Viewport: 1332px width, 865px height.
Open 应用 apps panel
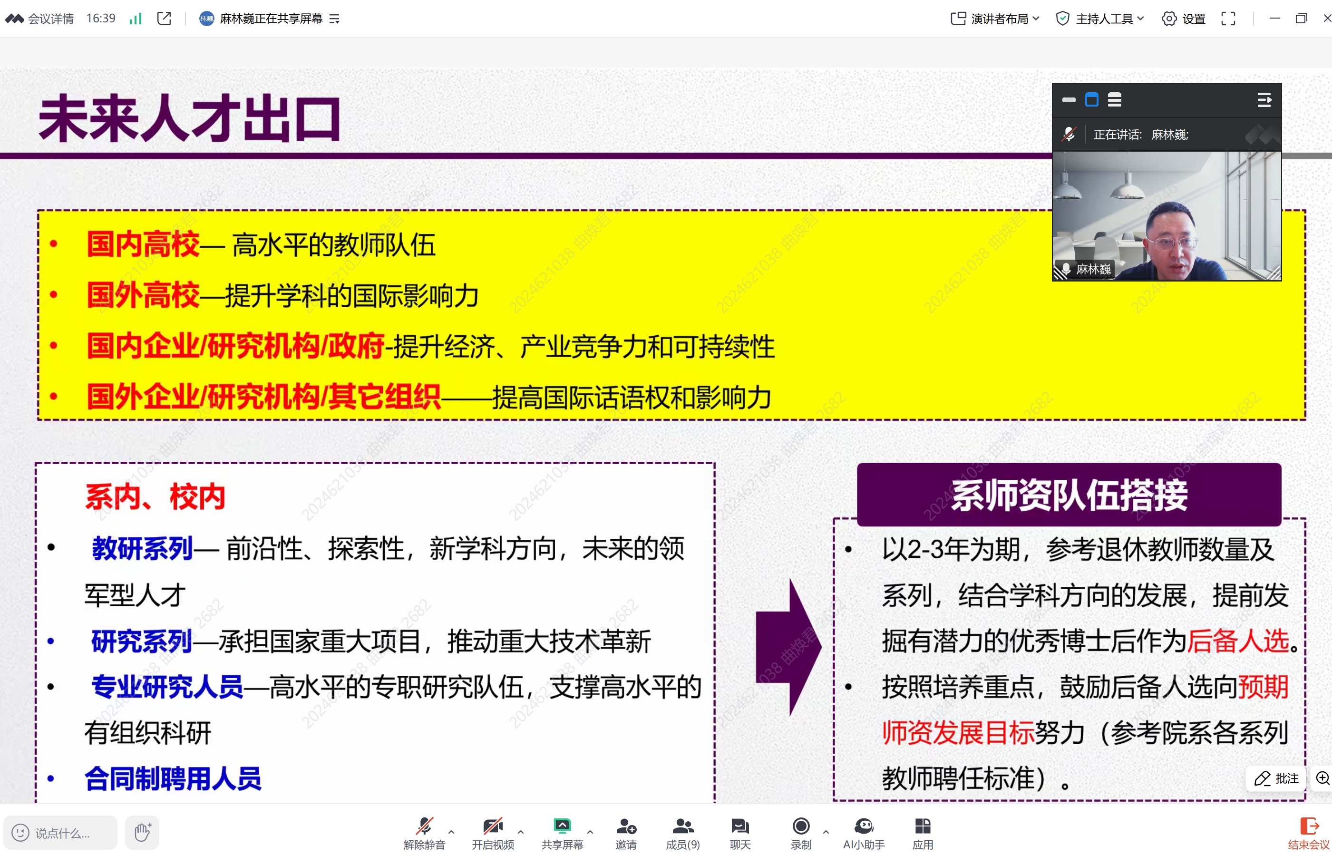point(923,833)
